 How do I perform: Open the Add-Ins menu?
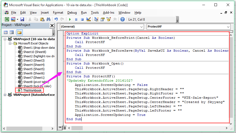[108, 13]
